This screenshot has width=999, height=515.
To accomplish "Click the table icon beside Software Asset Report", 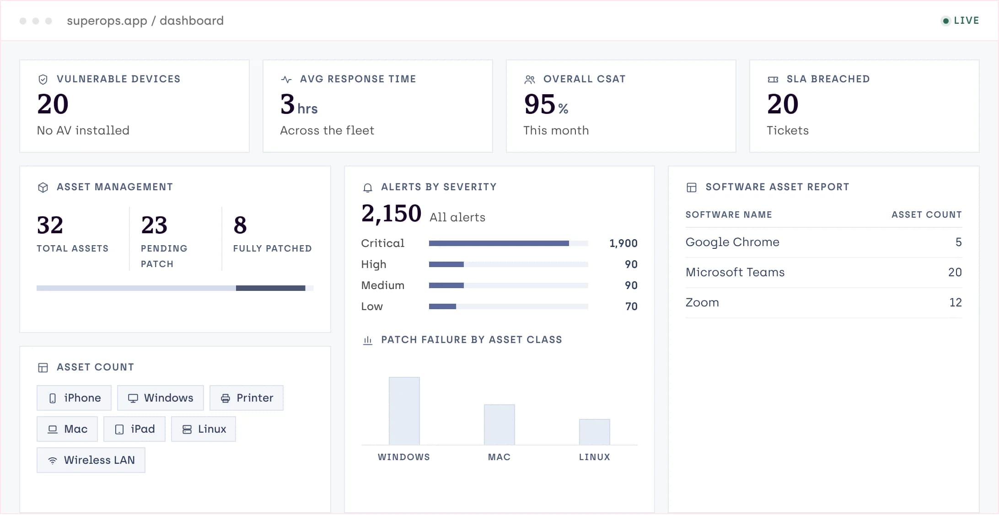I will [692, 188].
